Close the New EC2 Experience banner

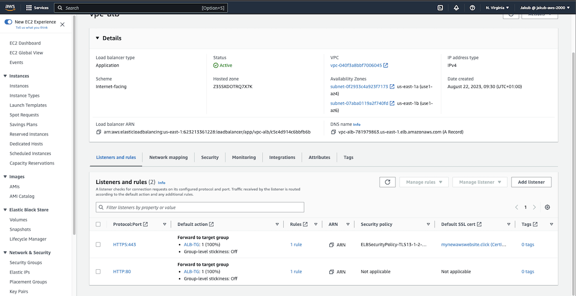pyautogui.click(x=63, y=25)
